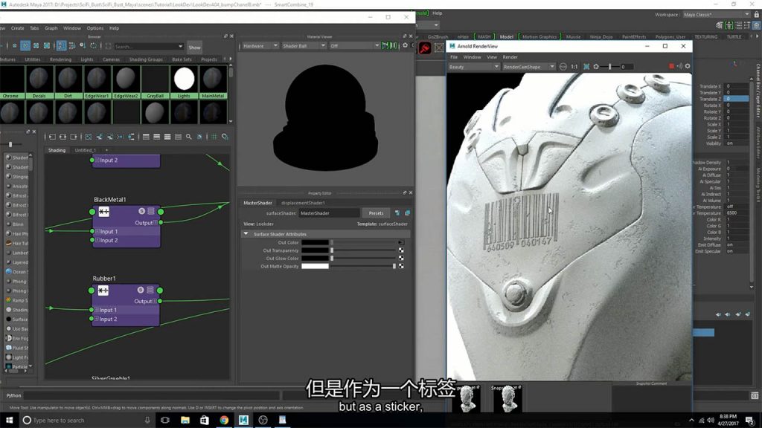The height and width of the screenshot is (428, 762).
Task: Open the settings gear in Arnold RenderView toolbar
Action: click(687, 66)
